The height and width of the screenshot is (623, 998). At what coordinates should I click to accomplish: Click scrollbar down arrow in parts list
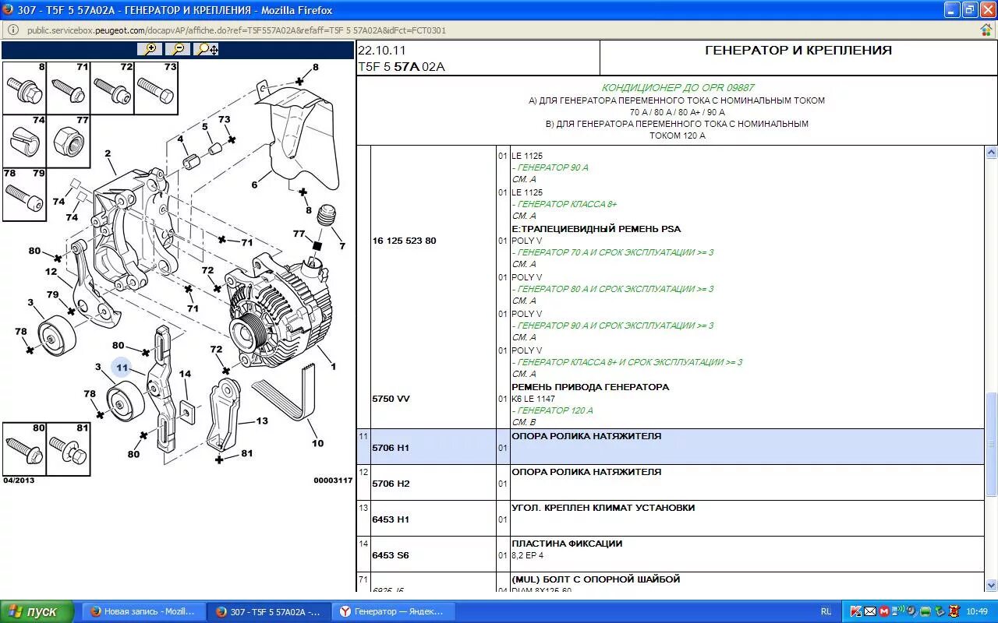(x=991, y=586)
